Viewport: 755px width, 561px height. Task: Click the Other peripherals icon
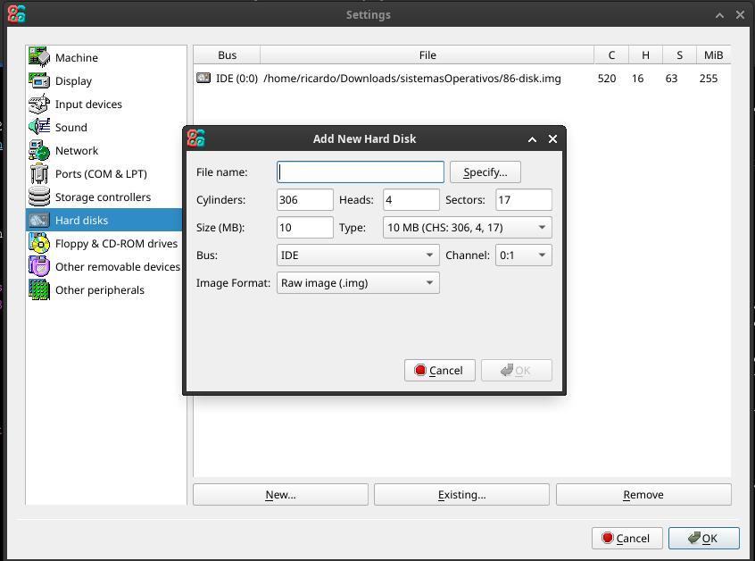point(39,289)
